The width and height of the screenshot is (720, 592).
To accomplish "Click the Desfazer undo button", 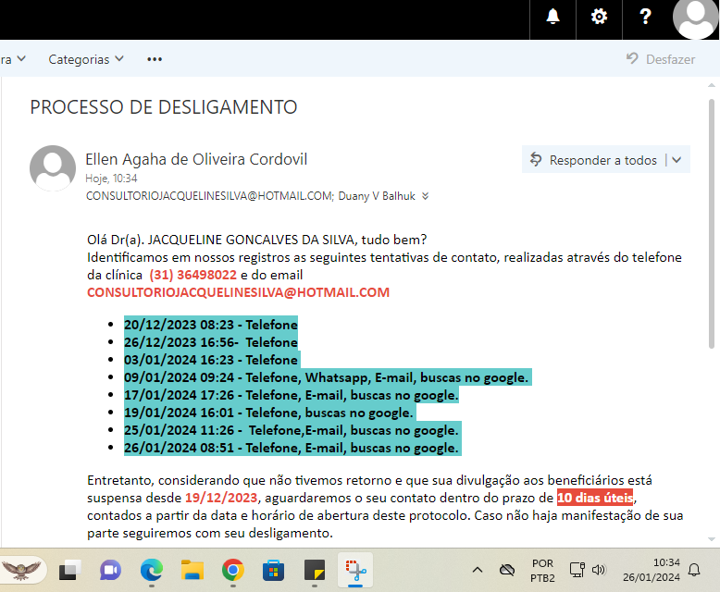I will click(x=660, y=59).
